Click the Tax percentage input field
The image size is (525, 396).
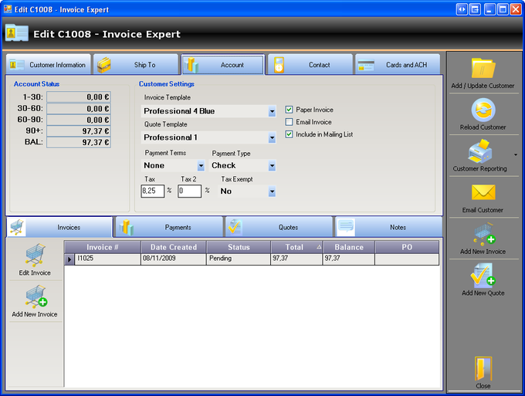point(153,191)
